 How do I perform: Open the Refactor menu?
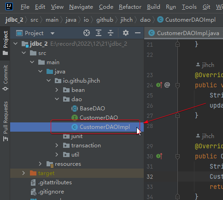click(x=130, y=7)
